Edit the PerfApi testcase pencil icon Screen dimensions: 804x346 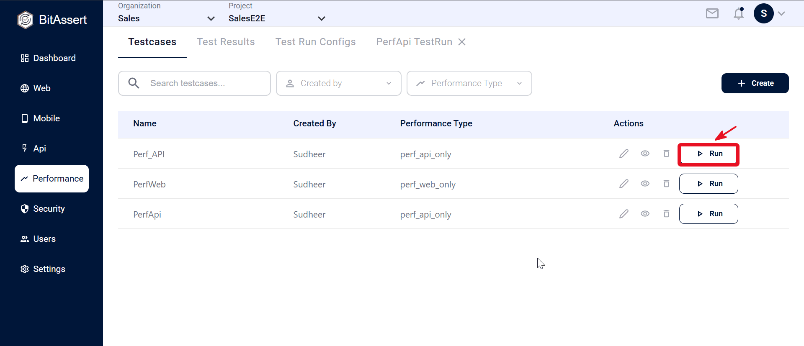tap(624, 214)
